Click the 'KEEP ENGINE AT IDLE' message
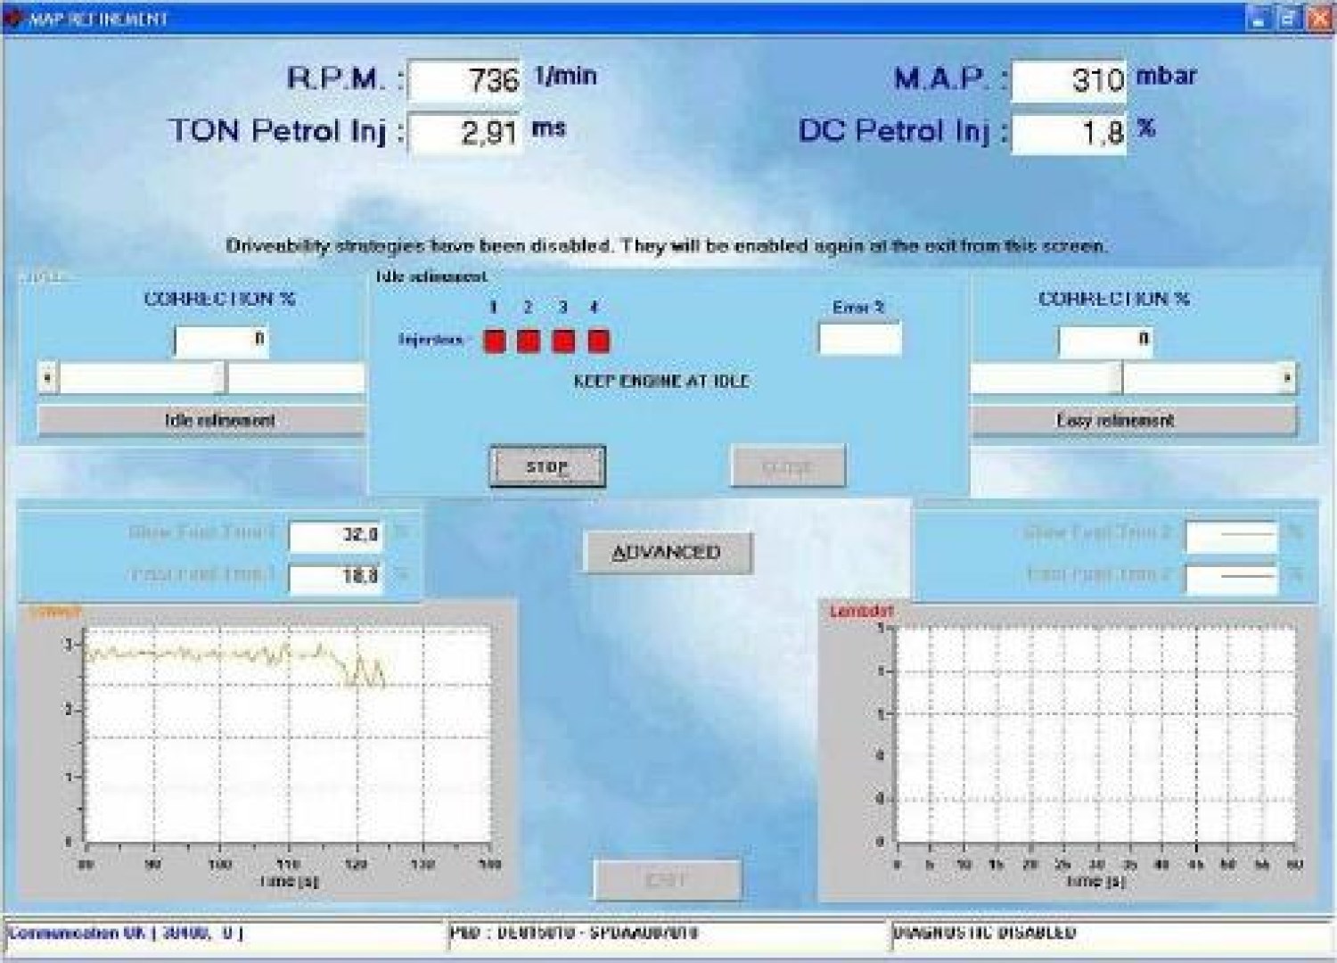Viewport: 1337px width, 963px height. (661, 381)
